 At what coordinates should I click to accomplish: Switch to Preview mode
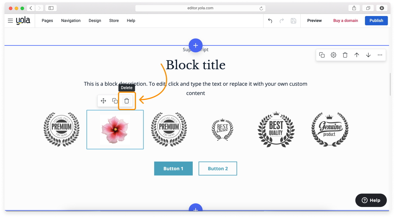(x=314, y=21)
